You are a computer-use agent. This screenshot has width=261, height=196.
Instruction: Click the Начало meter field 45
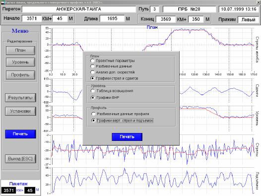(x=60, y=18)
